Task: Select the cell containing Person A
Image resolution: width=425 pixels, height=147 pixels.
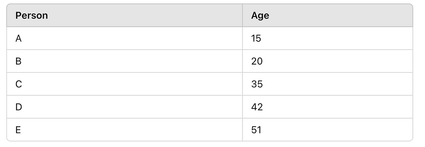Action: click(125, 38)
